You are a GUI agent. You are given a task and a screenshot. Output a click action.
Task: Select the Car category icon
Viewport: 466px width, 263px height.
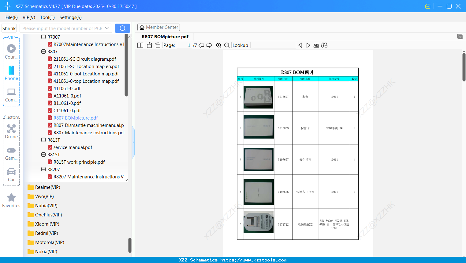pos(11,174)
